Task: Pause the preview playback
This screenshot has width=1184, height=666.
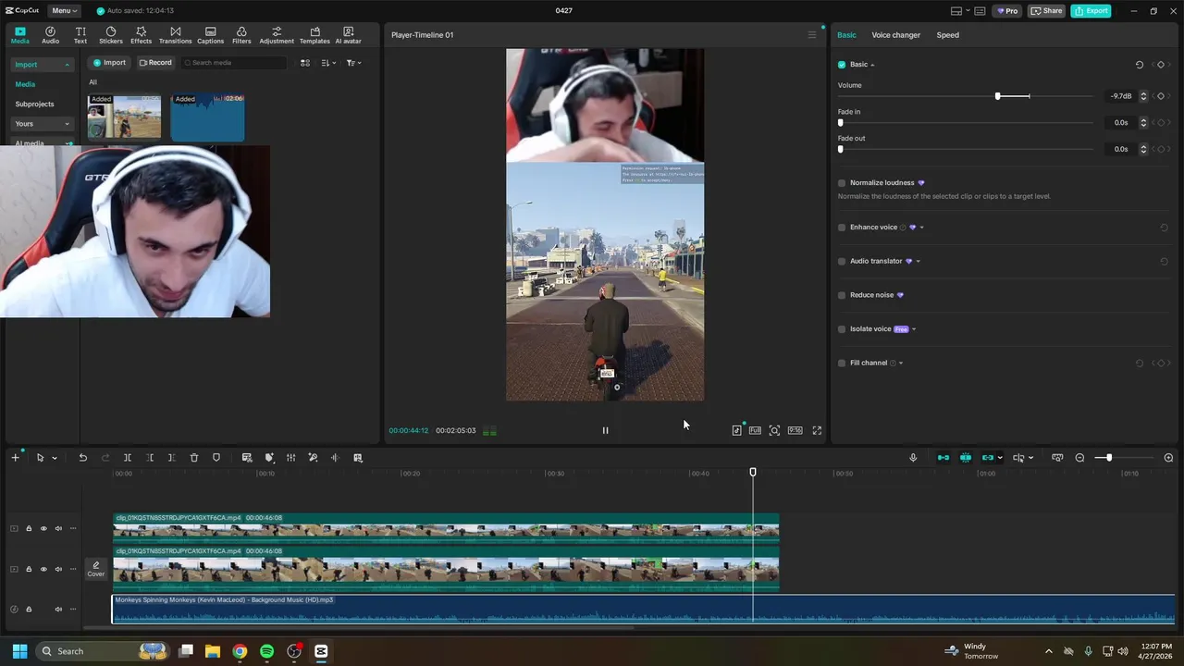Action: pyautogui.click(x=605, y=430)
